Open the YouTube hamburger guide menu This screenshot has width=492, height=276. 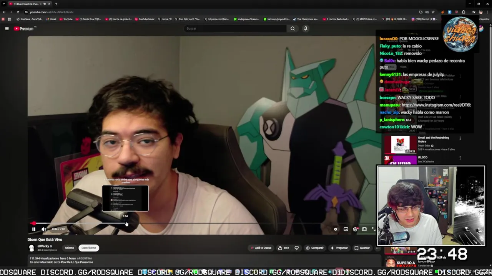tap(7, 28)
